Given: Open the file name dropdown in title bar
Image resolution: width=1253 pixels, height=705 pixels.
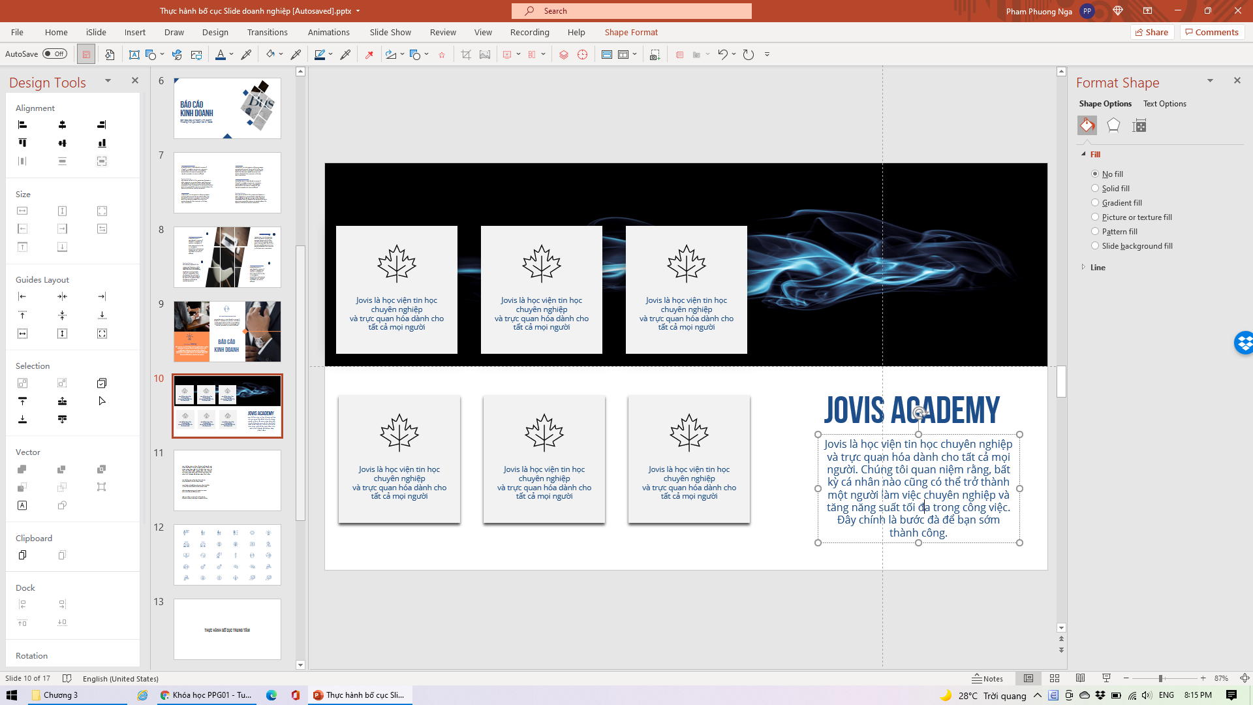Looking at the screenshot, I should 358,11.
